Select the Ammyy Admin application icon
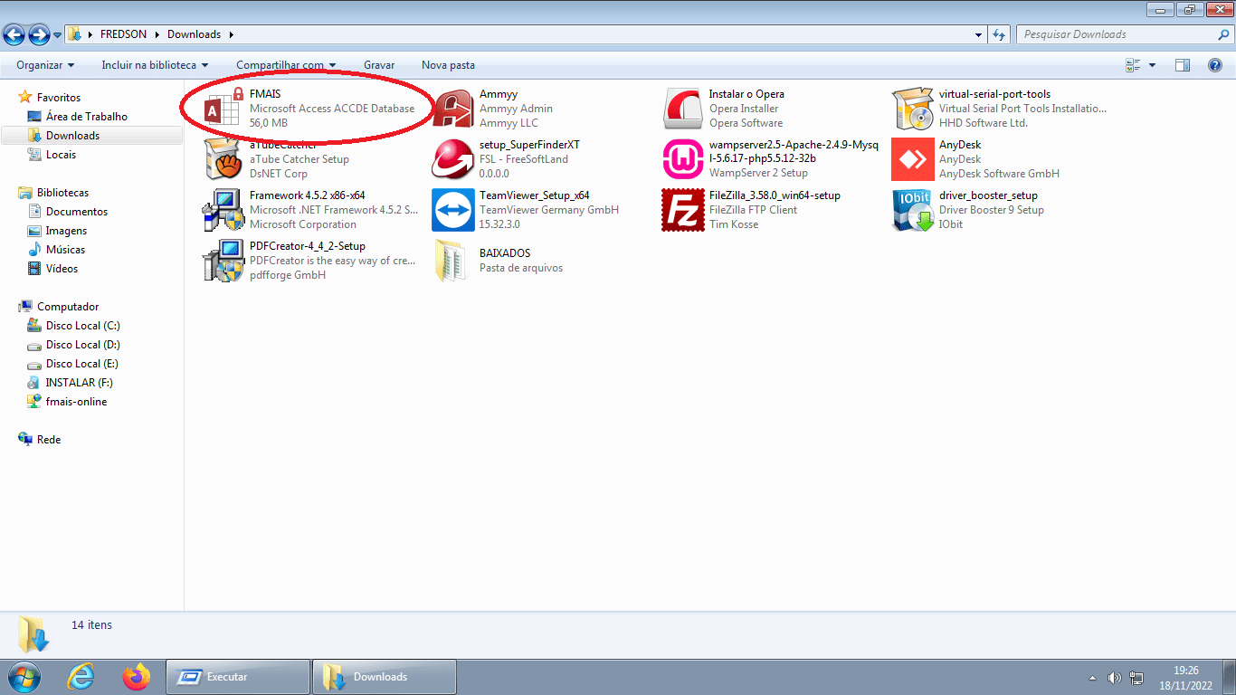Image resolution: width=1236 pixels, height=695 pixels. point(452,109)
